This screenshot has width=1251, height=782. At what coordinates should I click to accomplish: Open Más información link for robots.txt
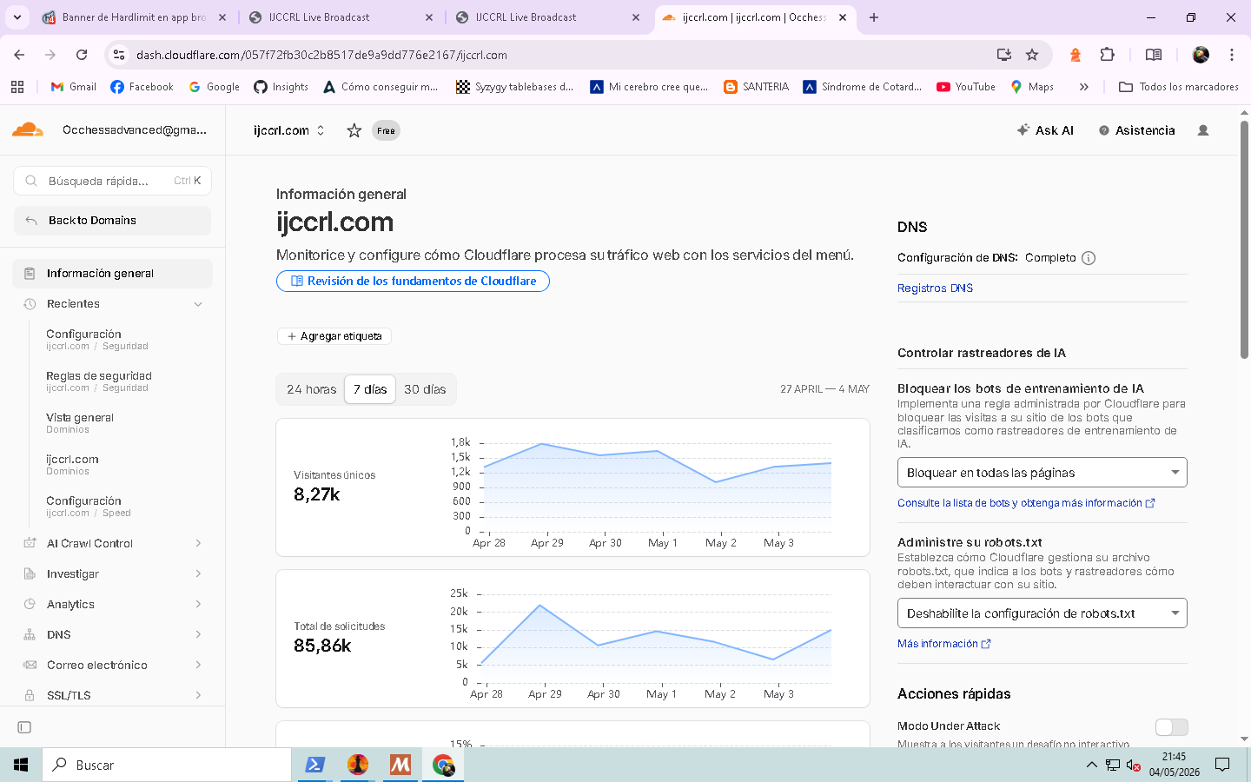(944, 644)
